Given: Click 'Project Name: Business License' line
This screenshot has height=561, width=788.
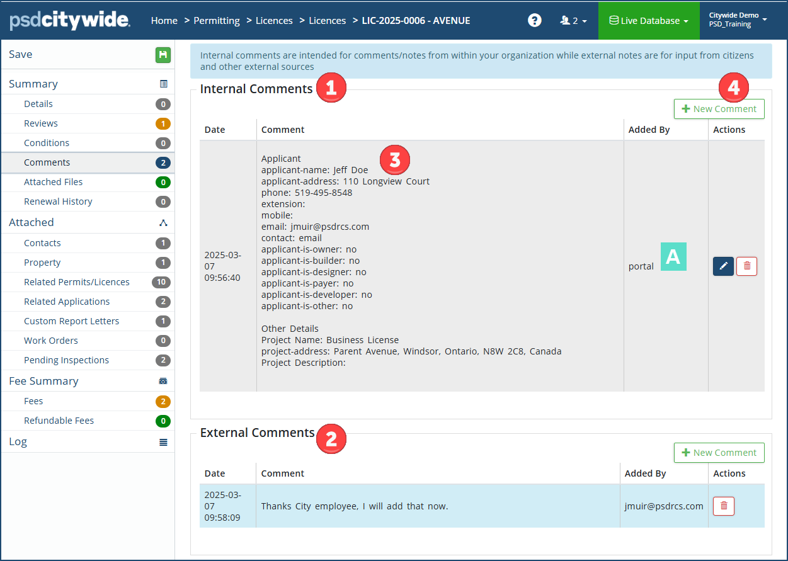Looking at the screenshot, I should click(330, 340).
